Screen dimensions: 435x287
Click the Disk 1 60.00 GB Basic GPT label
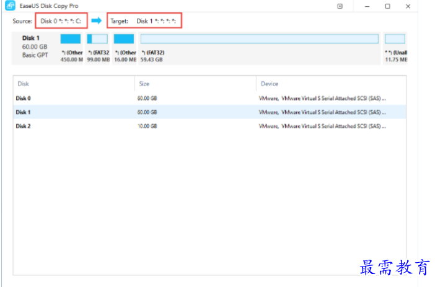point(35,46)
